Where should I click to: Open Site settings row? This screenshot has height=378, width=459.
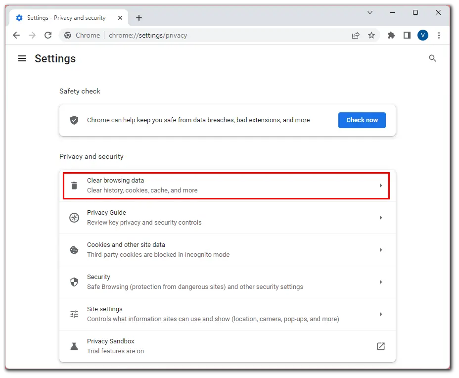[x=228, y=314]
